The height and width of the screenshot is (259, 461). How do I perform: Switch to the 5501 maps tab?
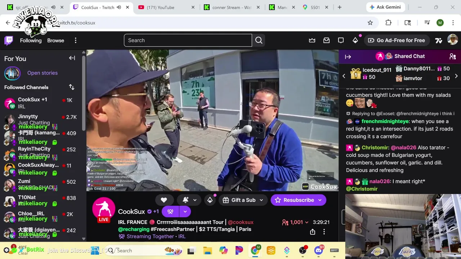point(315,7)
